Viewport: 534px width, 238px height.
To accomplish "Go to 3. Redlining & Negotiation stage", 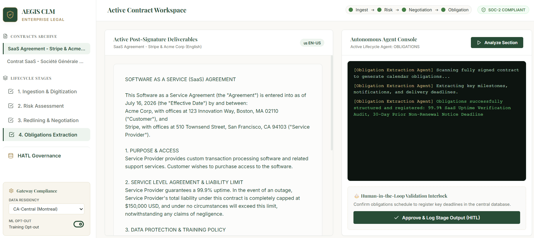I will point(47,120).
